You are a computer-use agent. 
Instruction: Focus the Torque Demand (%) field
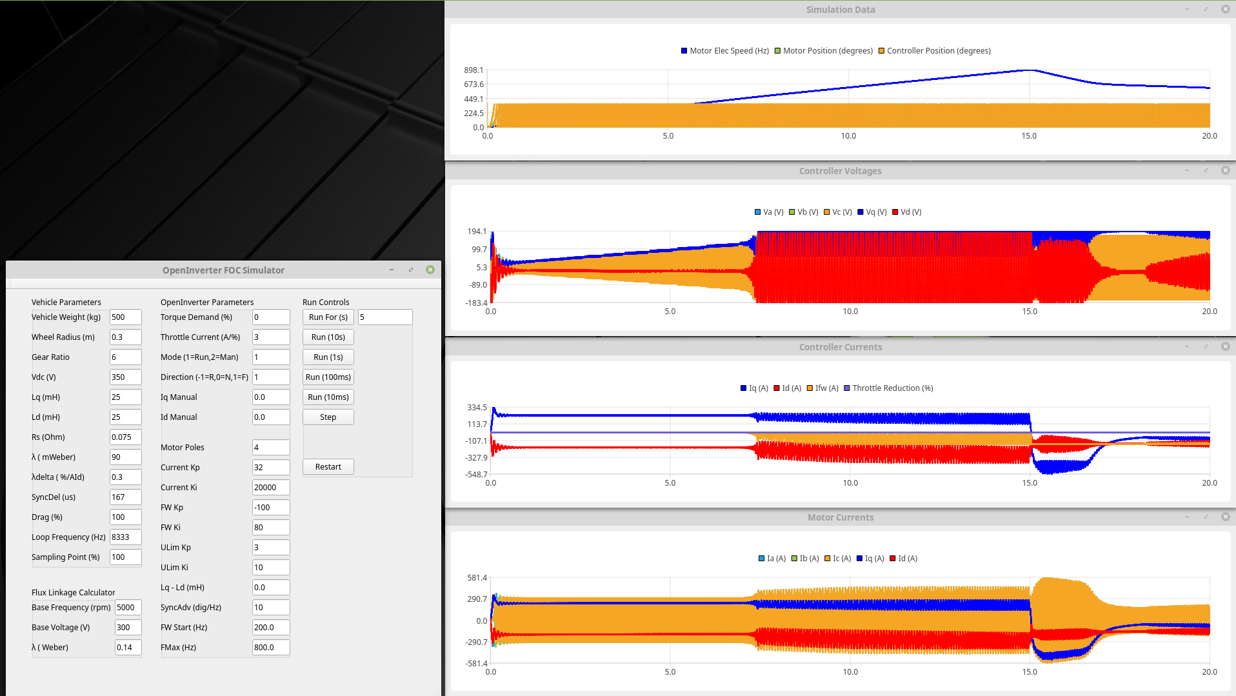(270, 317)
